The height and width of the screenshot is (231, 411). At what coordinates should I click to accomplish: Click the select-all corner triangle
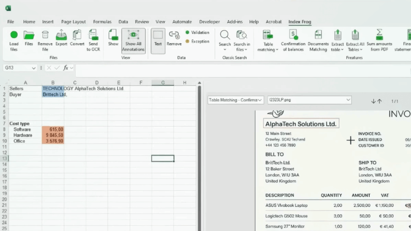[x=6, y=83]
